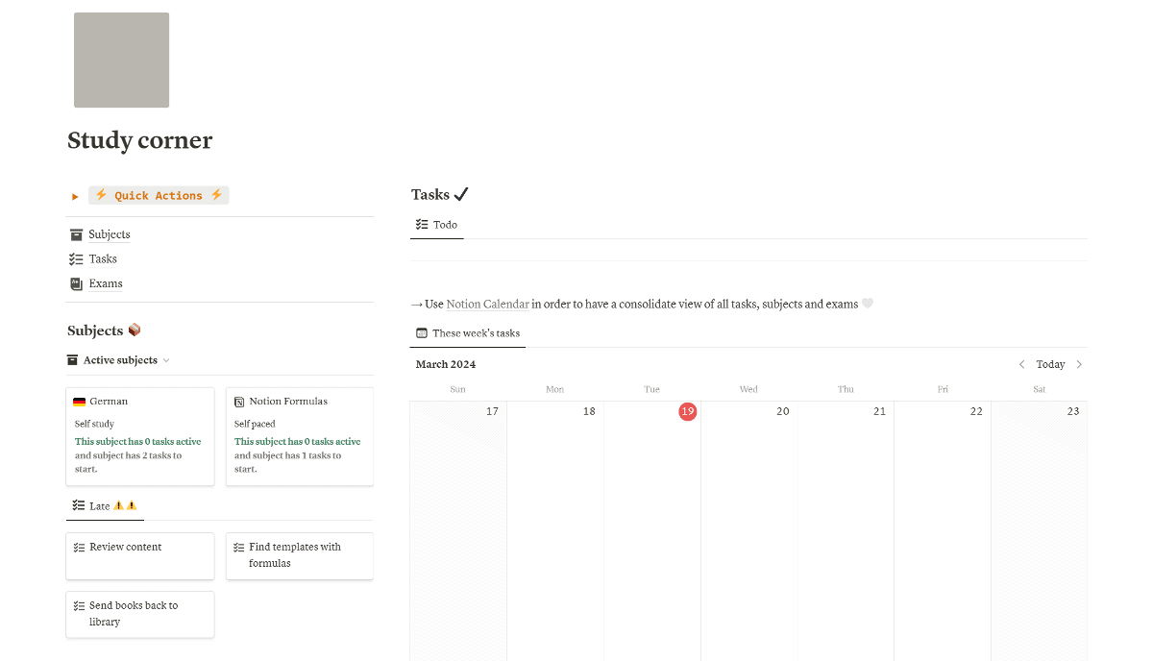1153x661 pixels.
Task: Click the calendar icon beside These week's tasks
Action: (420, 332)
